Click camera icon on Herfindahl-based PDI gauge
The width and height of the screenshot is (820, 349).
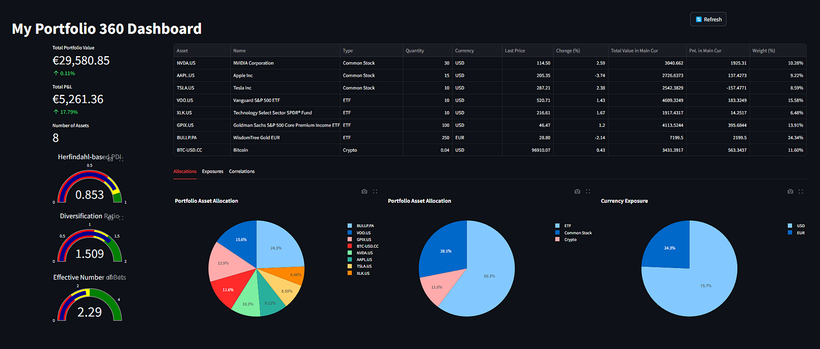click(x=110, y=159)
